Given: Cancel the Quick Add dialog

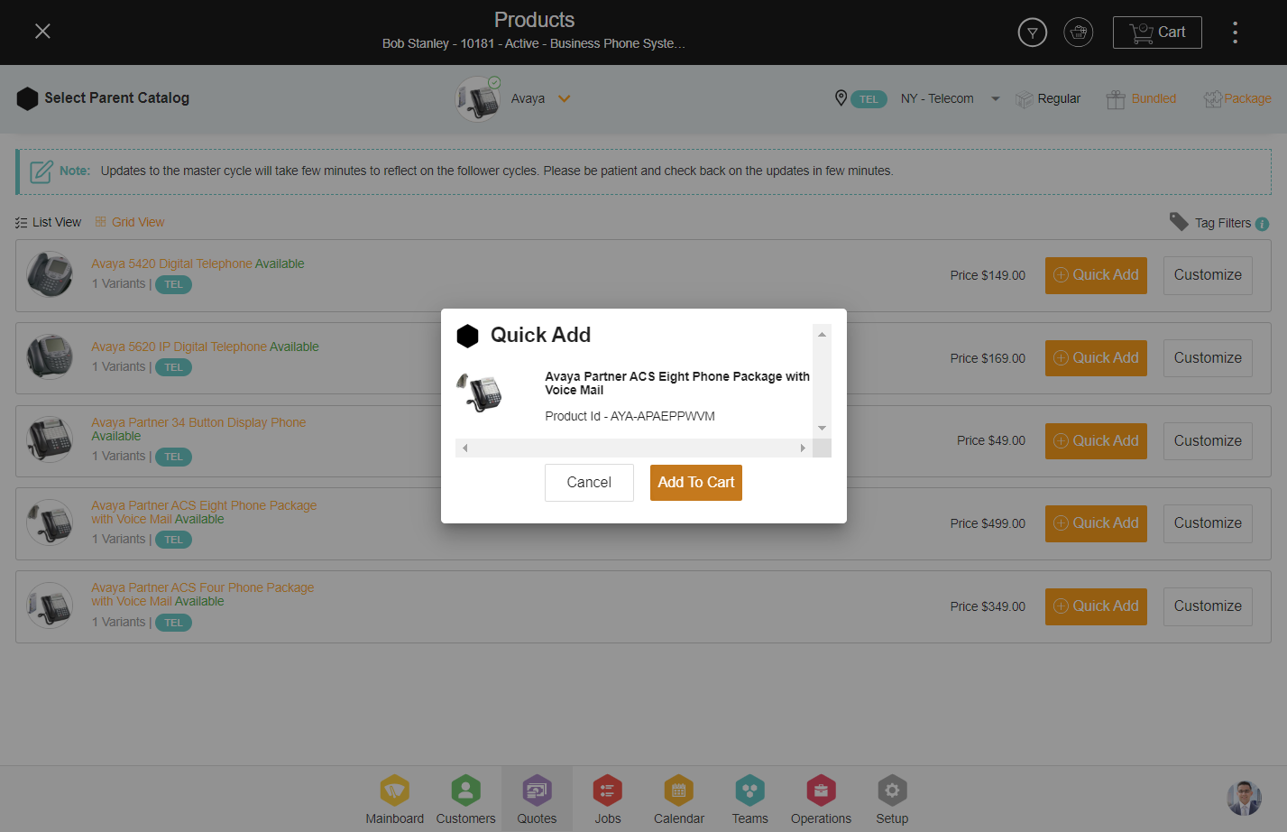Looking at the screenshot, I should (x=589, y=483).
